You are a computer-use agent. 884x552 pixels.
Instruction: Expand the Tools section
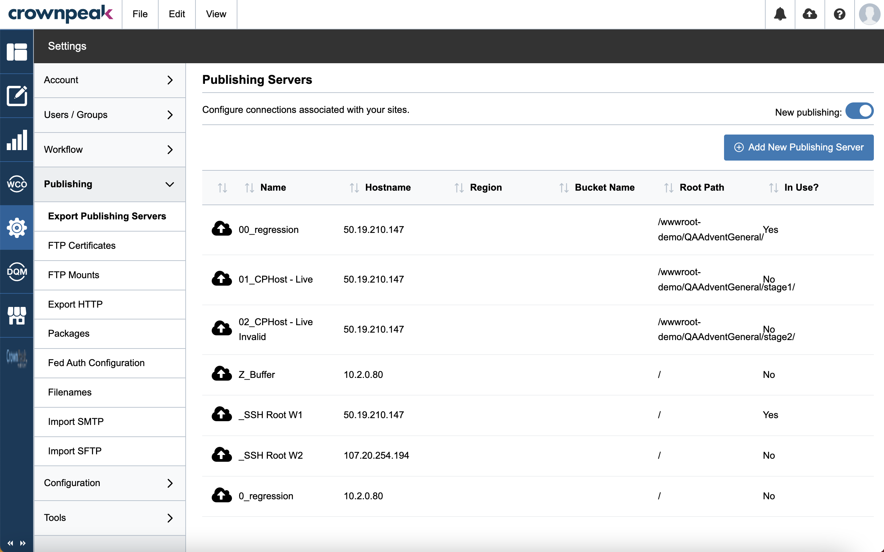coord(110,518)
